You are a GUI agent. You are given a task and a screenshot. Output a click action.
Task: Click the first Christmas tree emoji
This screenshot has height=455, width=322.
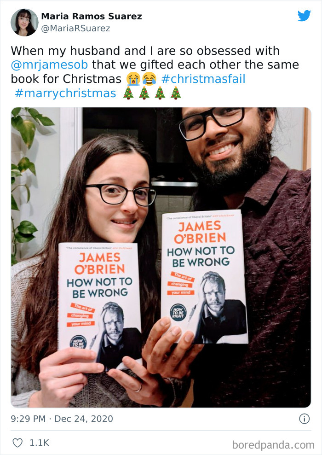tap(128, 93)
